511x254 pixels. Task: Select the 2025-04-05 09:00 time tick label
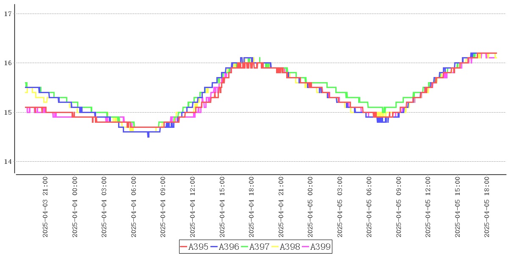click(398, 207)
